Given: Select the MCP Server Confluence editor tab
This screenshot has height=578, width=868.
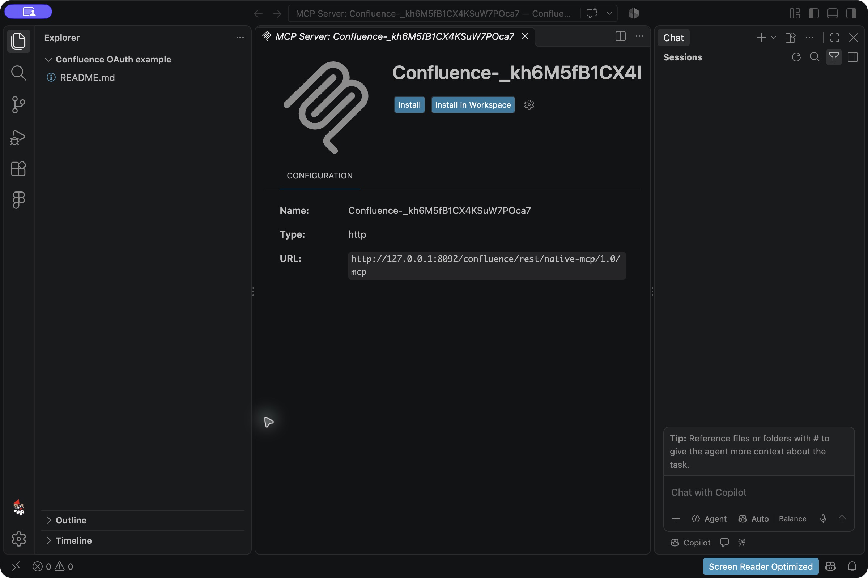Looking at the screenshot, I should 395,36.
